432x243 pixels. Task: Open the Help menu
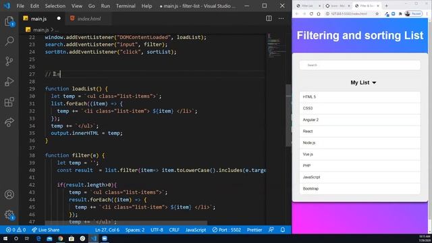(x=146, y=6)
